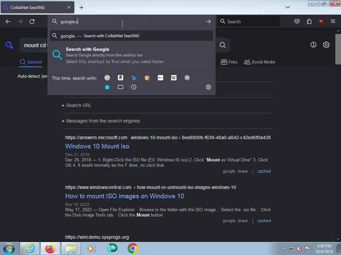Screen dimensions: 341x255
Task: Choose 'Search with CollabNet SearXNG' suggestion
Action: pos(131,36)
